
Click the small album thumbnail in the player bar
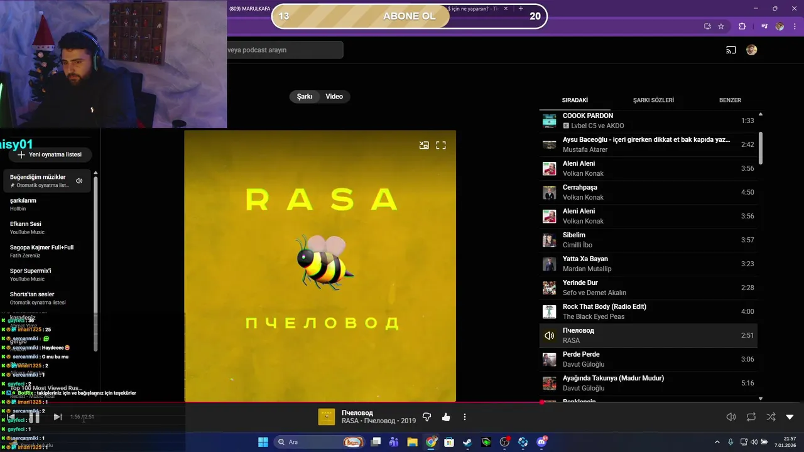327,417
